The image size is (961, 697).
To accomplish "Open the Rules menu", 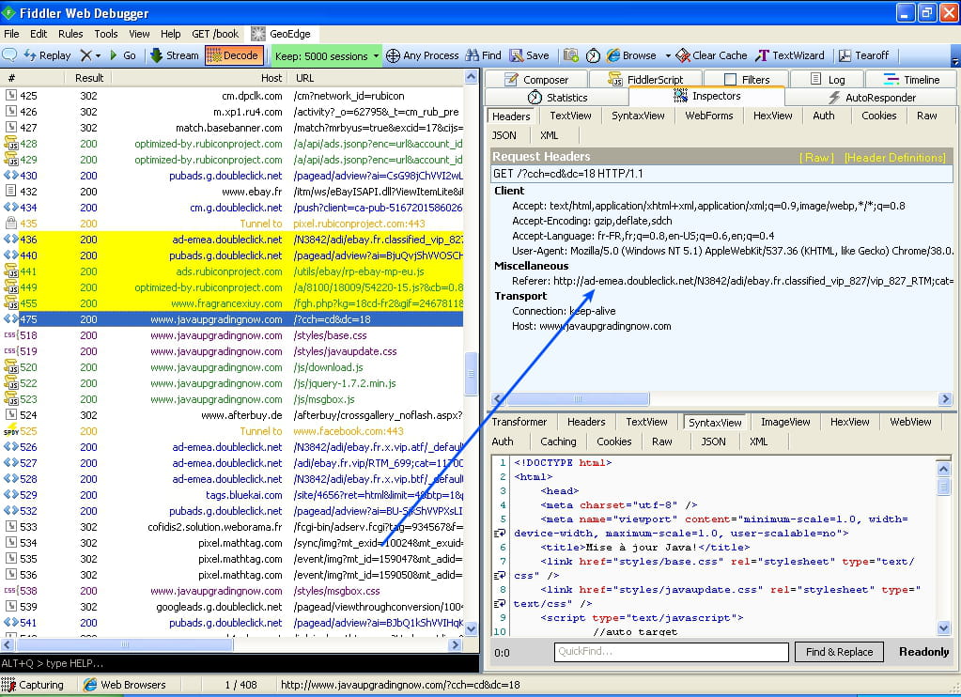I will tap(70, 34).
